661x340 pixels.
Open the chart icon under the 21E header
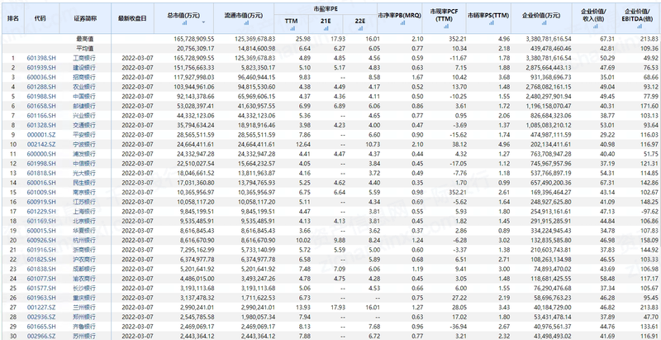tap(326, 28)
